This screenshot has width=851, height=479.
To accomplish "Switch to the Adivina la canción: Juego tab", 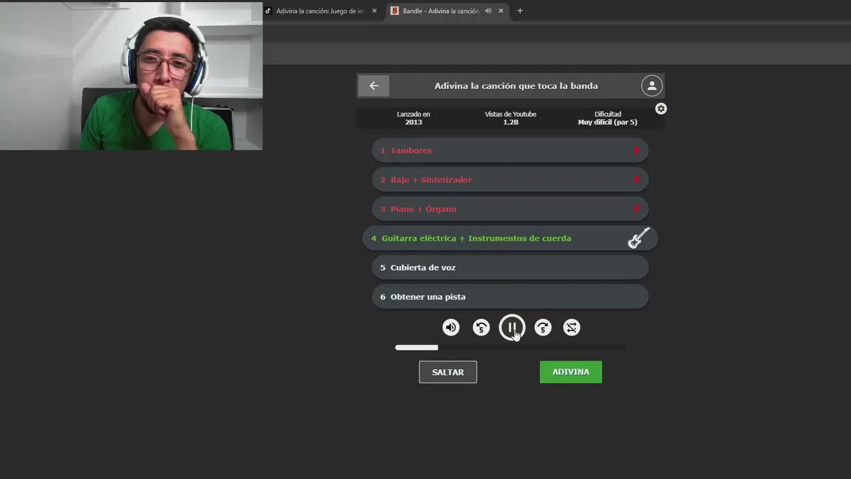I will pyautogui.click(x=322, y=11).
